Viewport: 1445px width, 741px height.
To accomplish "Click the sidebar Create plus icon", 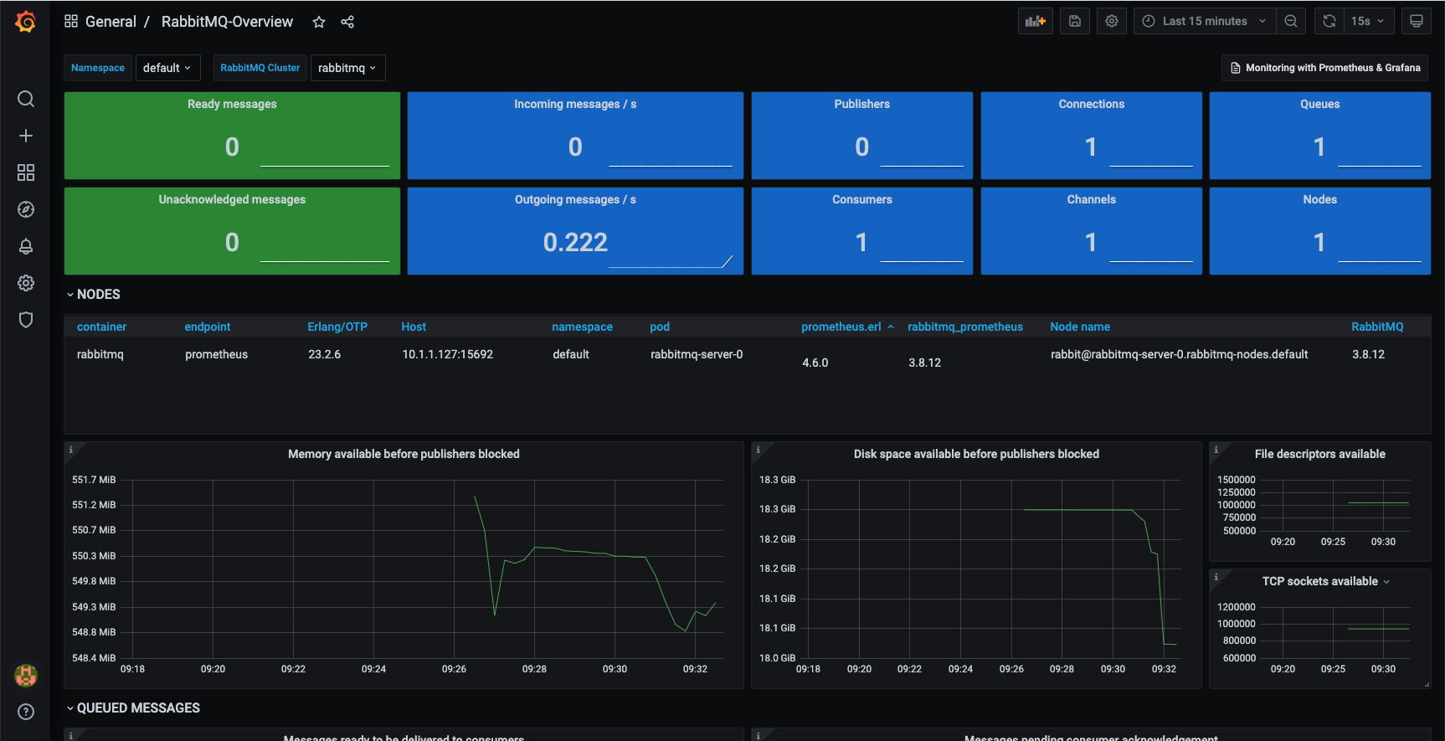I will click(26, 136).
